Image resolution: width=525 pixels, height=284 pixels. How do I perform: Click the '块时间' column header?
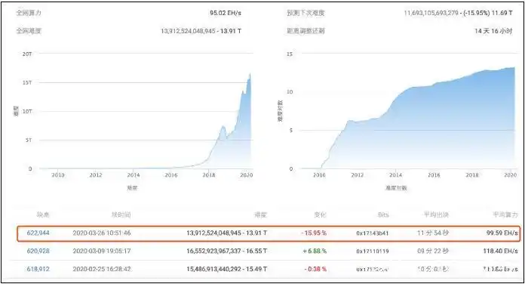[x=121, y=215]
